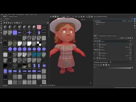136x102 pixels.
Task: Adjust the brush slider in top toolbar
Action: click(63, 17)
